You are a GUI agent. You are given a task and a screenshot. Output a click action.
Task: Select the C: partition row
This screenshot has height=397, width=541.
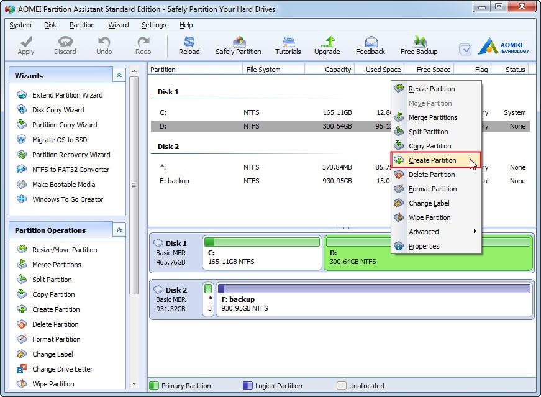[340, 112]
